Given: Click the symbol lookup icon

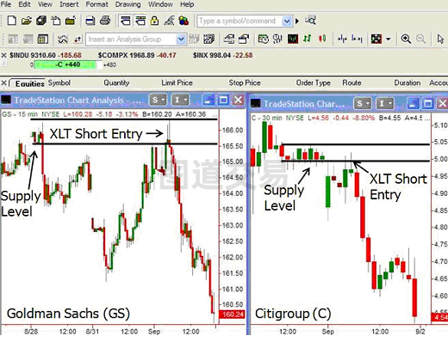Looking at the screenshot, I should [x=310, y=21].
